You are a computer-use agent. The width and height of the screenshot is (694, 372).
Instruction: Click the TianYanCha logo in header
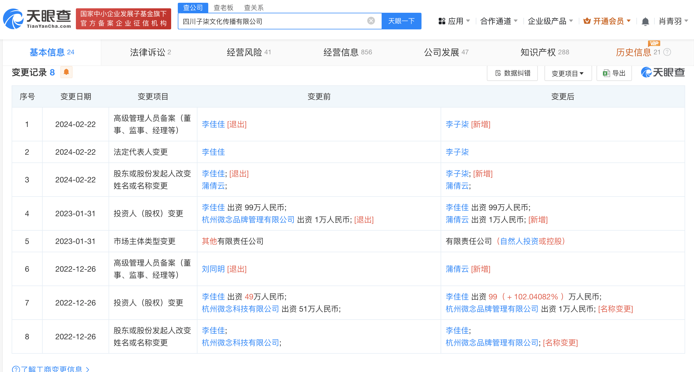(x=37, y=19)
